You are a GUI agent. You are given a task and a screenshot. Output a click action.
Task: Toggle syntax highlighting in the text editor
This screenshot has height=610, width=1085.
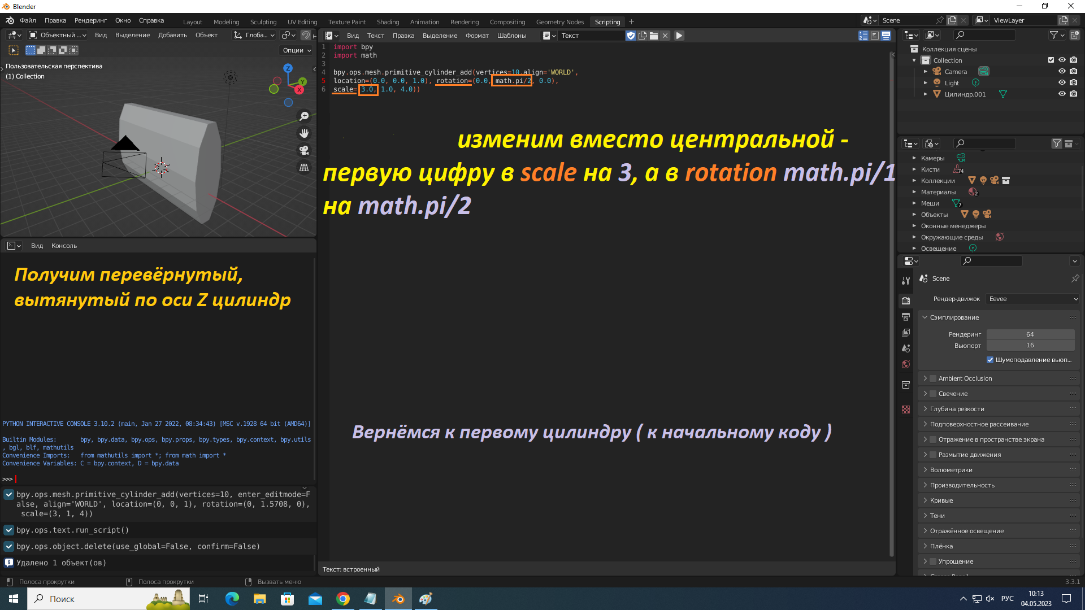[x=886, y=36]
